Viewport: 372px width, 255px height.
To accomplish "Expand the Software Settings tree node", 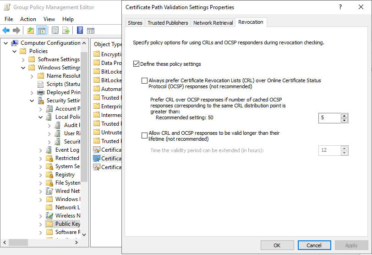I will [x=24, y=59].
